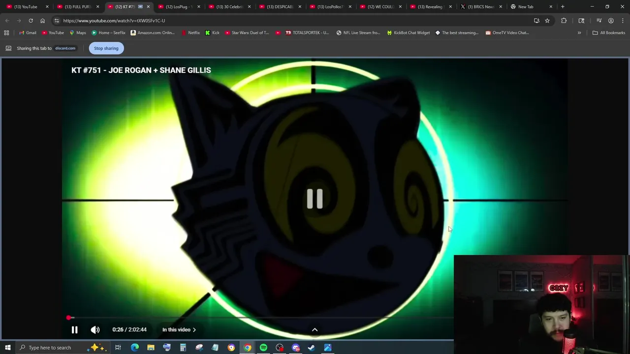This screenshot has width=630, height=354.
Task: Open the Star Wars: Duel of T... bookmark
Action: tap(247, 33)
